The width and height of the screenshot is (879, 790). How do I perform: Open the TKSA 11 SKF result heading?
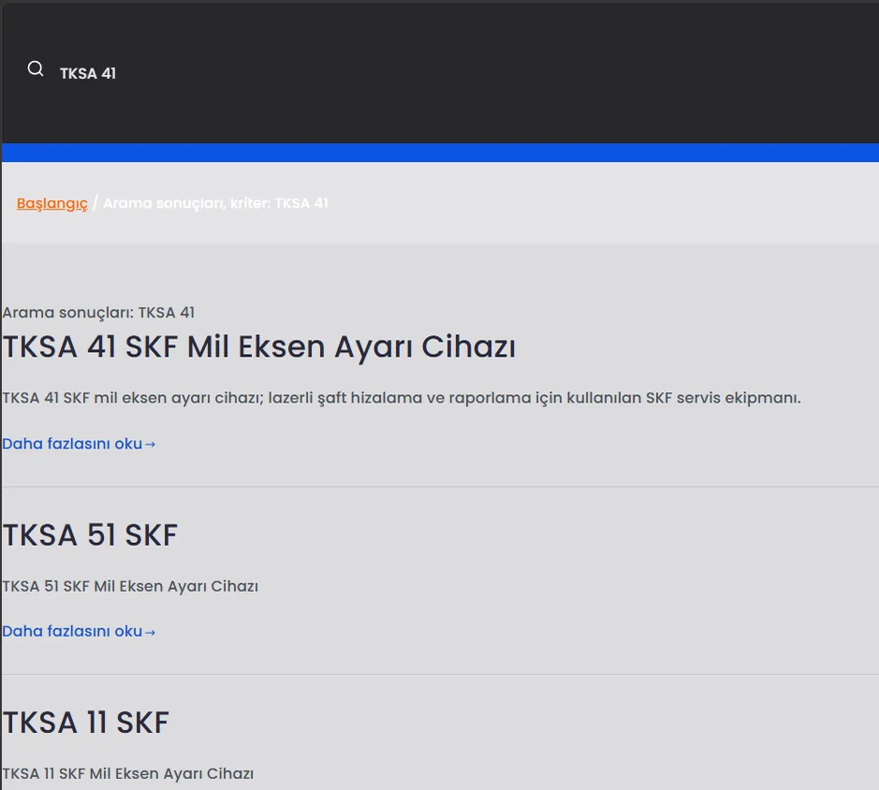85,722
